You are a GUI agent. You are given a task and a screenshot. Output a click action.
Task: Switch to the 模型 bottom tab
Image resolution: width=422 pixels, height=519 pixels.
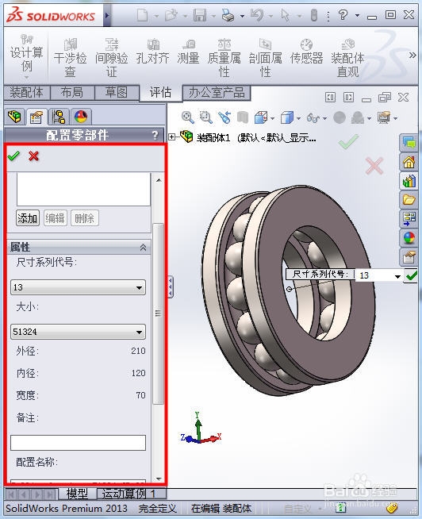(77, 494)
